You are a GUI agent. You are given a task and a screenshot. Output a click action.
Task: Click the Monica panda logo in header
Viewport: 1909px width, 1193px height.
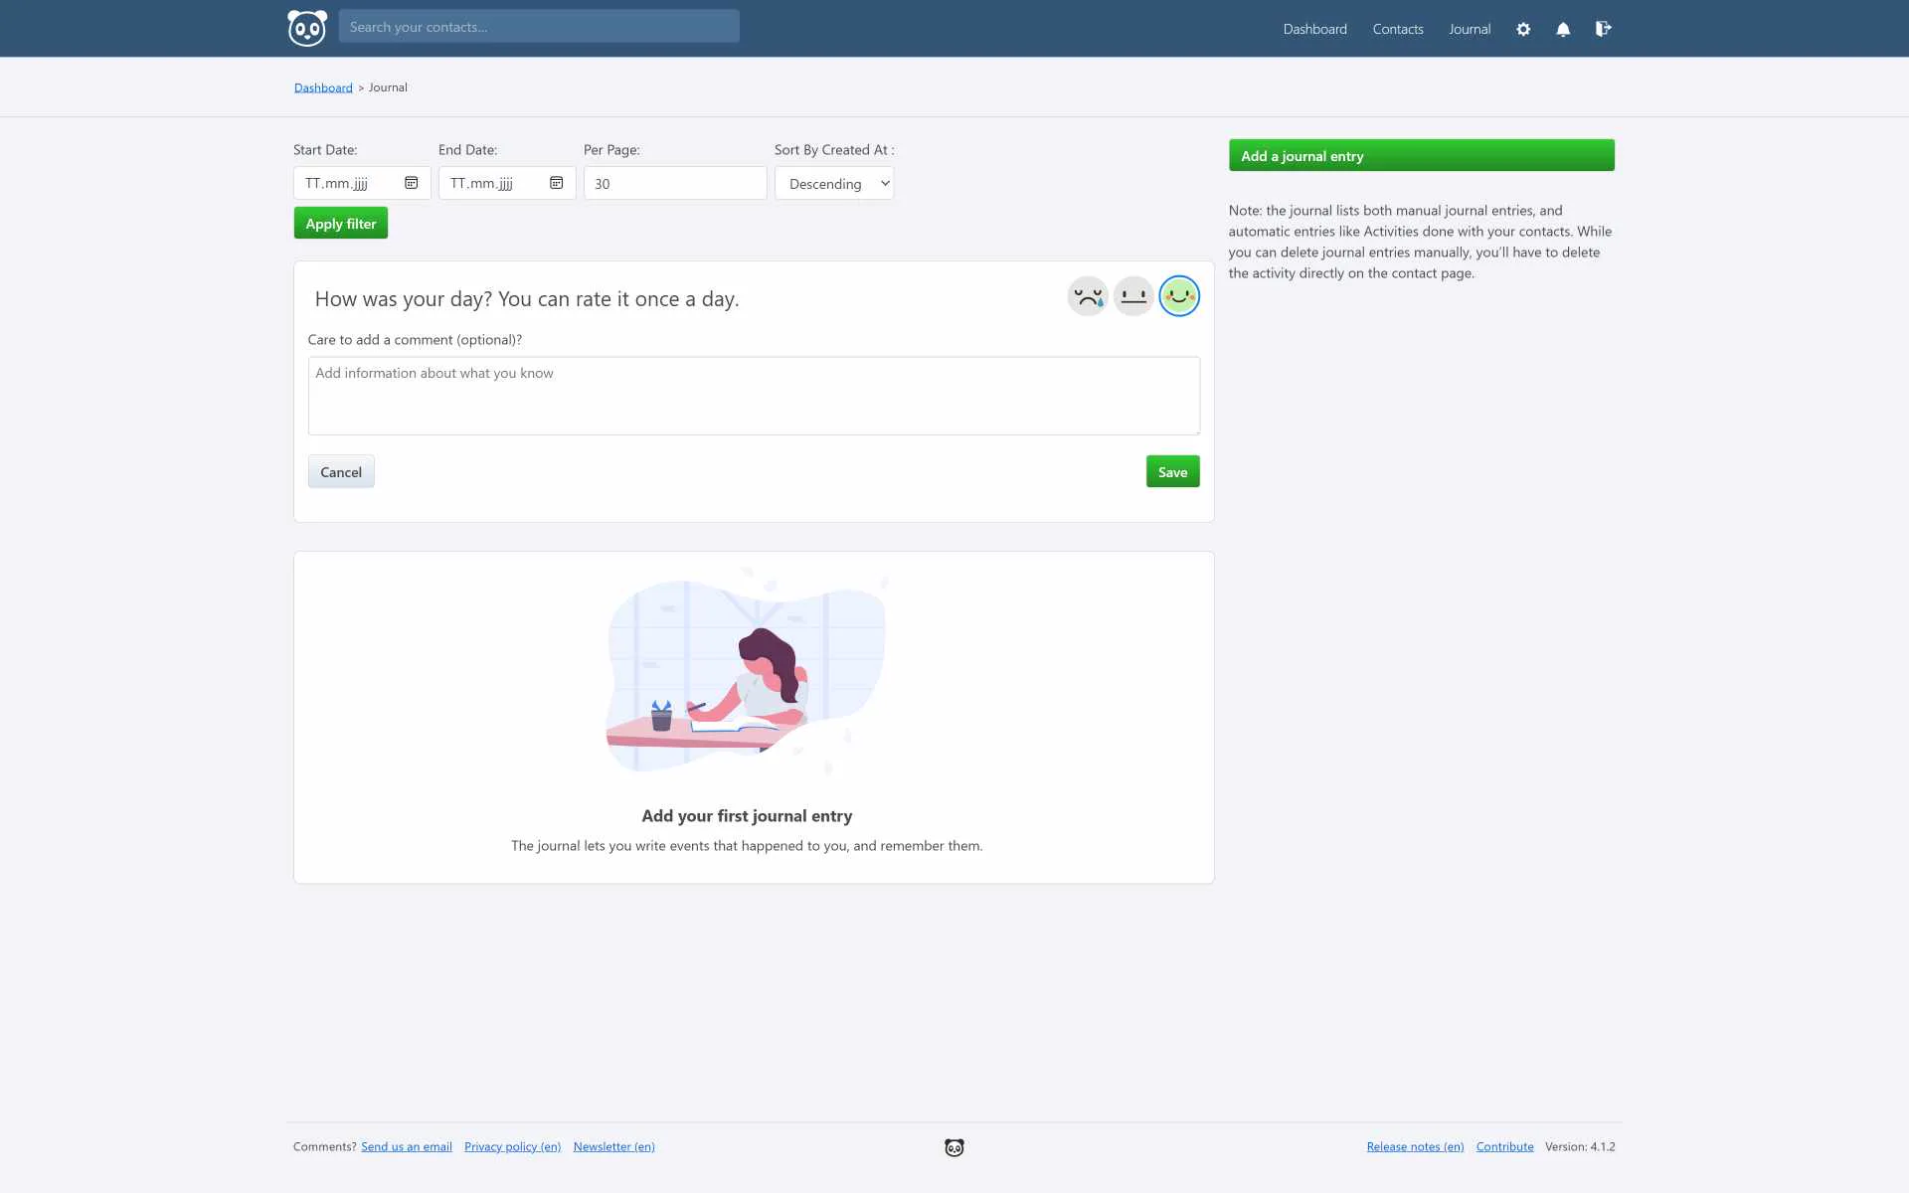click(307, 28)
